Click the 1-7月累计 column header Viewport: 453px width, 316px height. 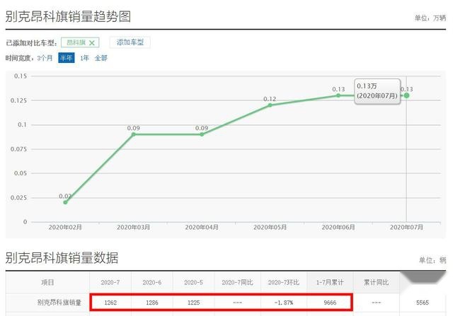[x=330, y=283]
